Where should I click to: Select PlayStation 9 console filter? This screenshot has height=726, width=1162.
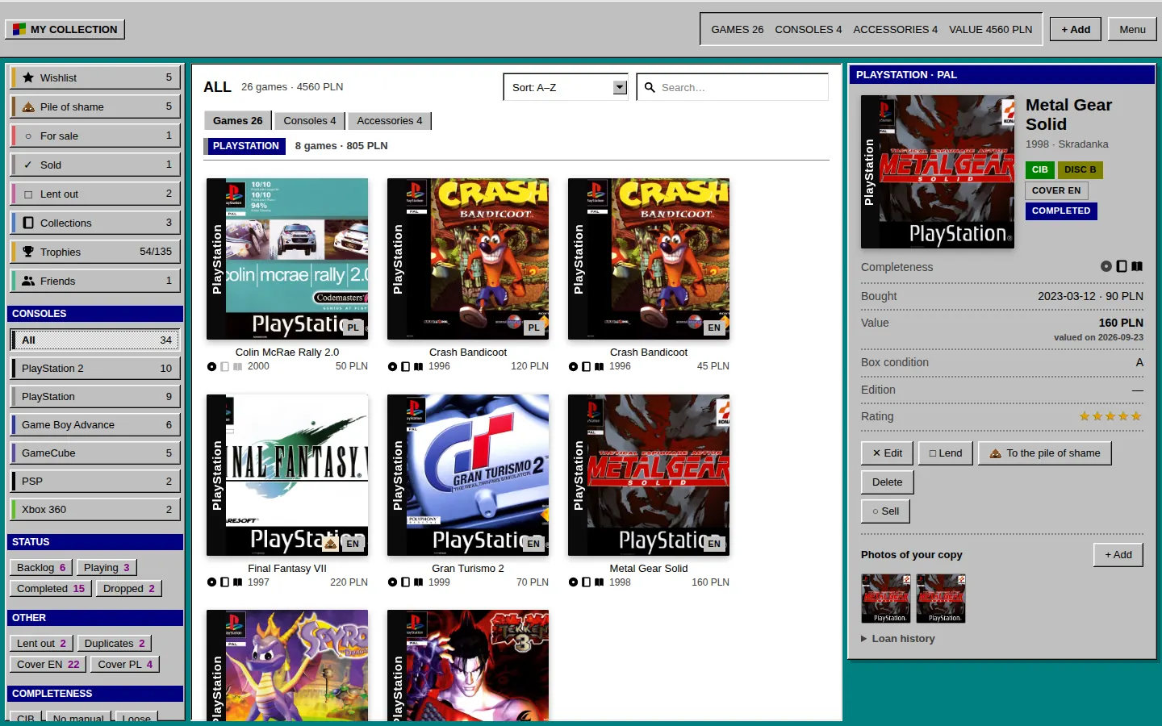(95, 397)
